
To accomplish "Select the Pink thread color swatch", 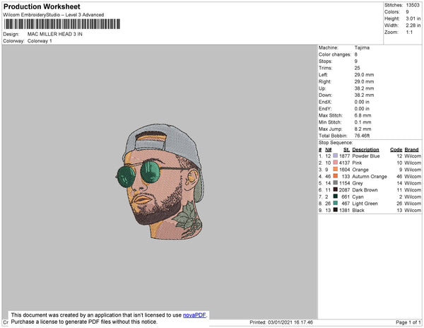I will (335, 163).
